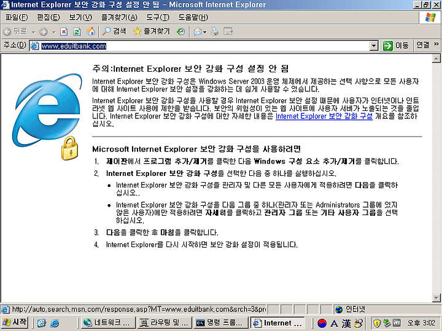Switch to the 라우팅 및 taskbar window
Viewport: 442px width, 331px height.
point(165,323)
